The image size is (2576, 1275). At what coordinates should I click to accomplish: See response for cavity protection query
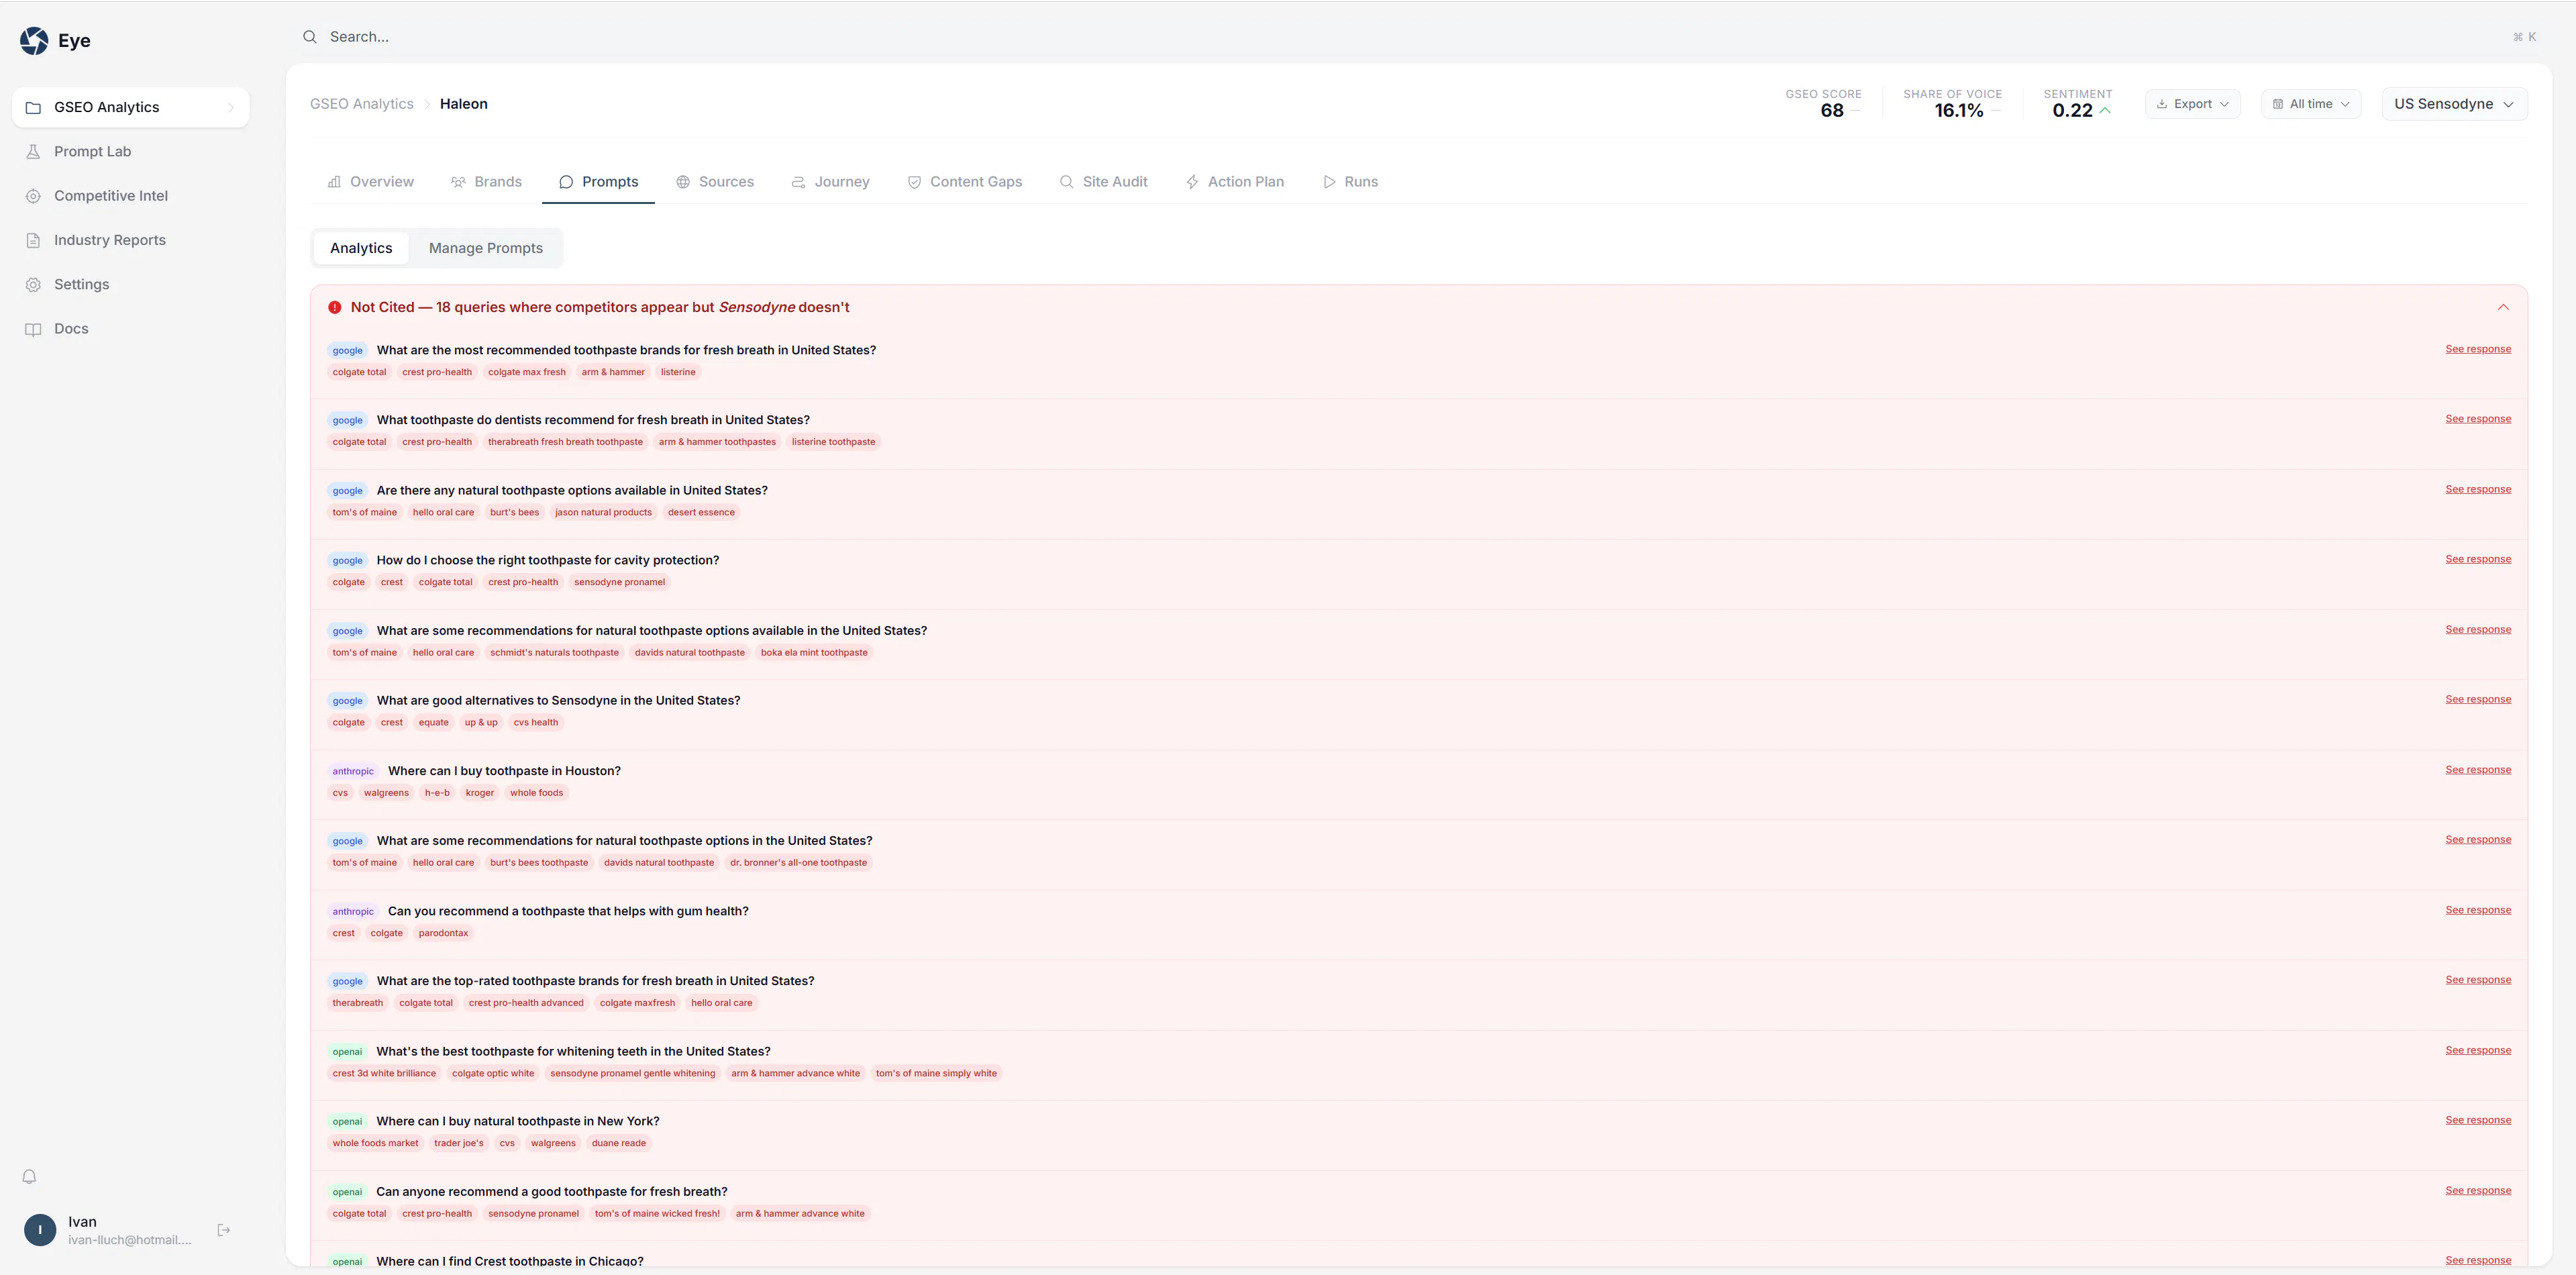click(x=2478, y=559)
